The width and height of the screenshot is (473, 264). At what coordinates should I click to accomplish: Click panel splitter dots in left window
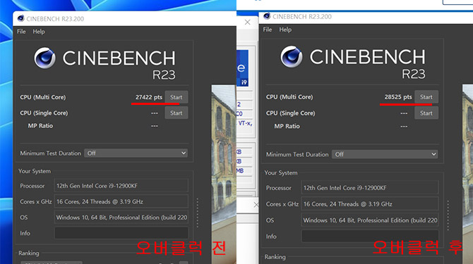[198, 213]
